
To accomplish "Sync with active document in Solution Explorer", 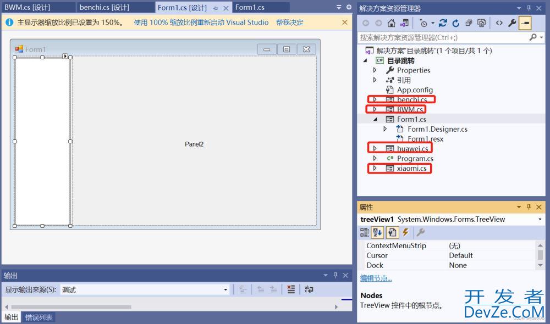I will [x=443, y=23].
